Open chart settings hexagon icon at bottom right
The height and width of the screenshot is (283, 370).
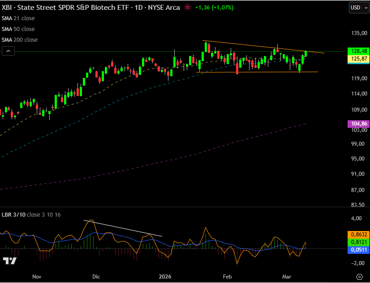point(359,276)
